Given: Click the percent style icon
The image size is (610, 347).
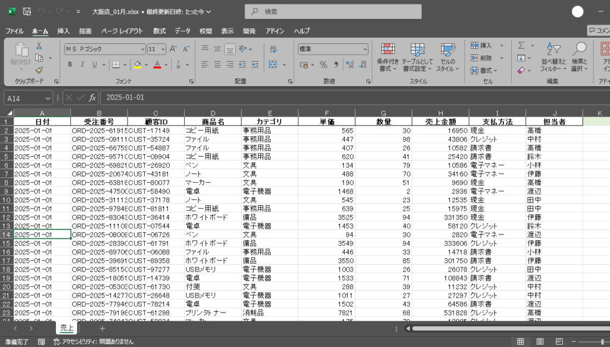Looking at the screenshot, I should coord(323,64).
